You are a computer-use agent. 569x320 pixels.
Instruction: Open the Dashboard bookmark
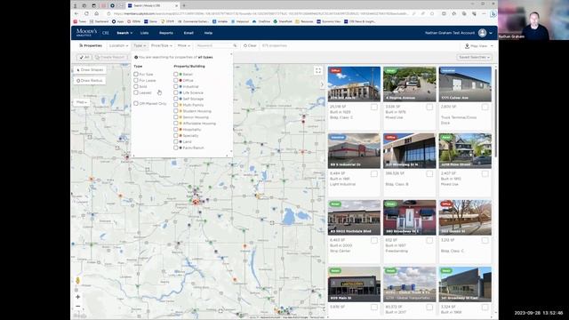99,21
